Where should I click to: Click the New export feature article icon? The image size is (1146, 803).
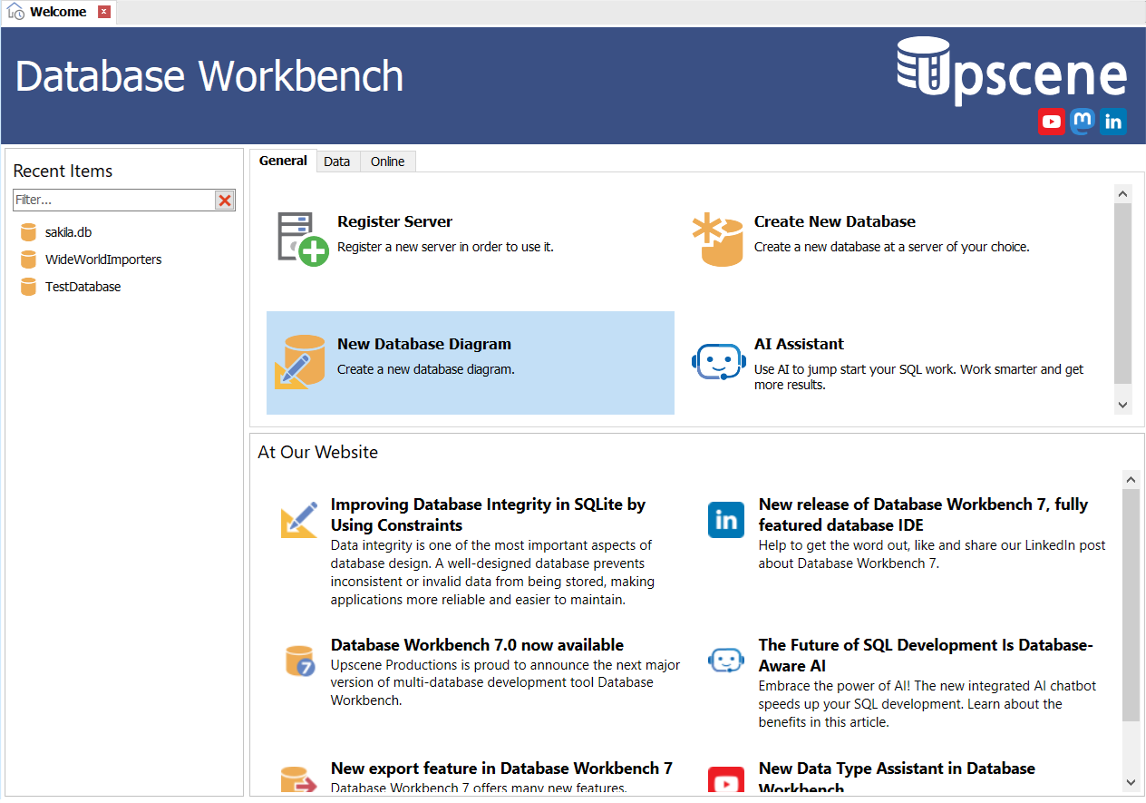(x=298, y=781)
